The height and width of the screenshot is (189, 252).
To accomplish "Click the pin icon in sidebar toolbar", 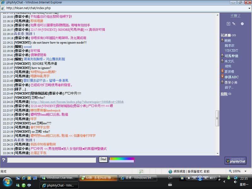I will pyautogui.click(x=234, y=24).
